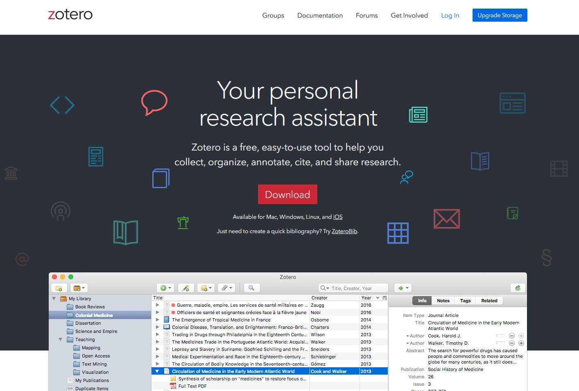
Task: Sync the library with the refresh icon
Action: click(x=518, y=288)
